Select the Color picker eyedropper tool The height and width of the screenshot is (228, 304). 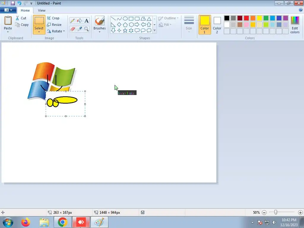pyautogui.click(x=80, y=29)
